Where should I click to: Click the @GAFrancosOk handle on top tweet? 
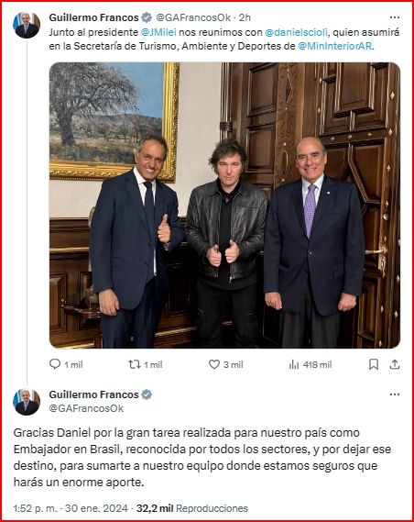pyautogui.click(x=193, y=17)
